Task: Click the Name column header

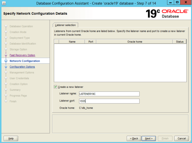Action: [x=72, y=42]
